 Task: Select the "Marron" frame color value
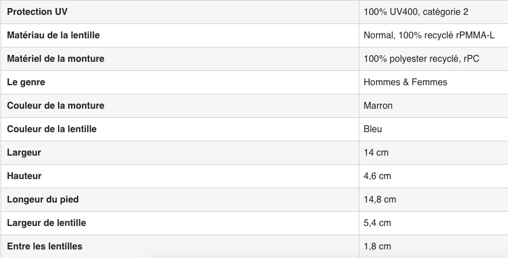[378, 106]
